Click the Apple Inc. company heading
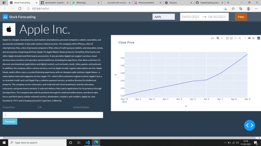 click(x=45, y=30)
